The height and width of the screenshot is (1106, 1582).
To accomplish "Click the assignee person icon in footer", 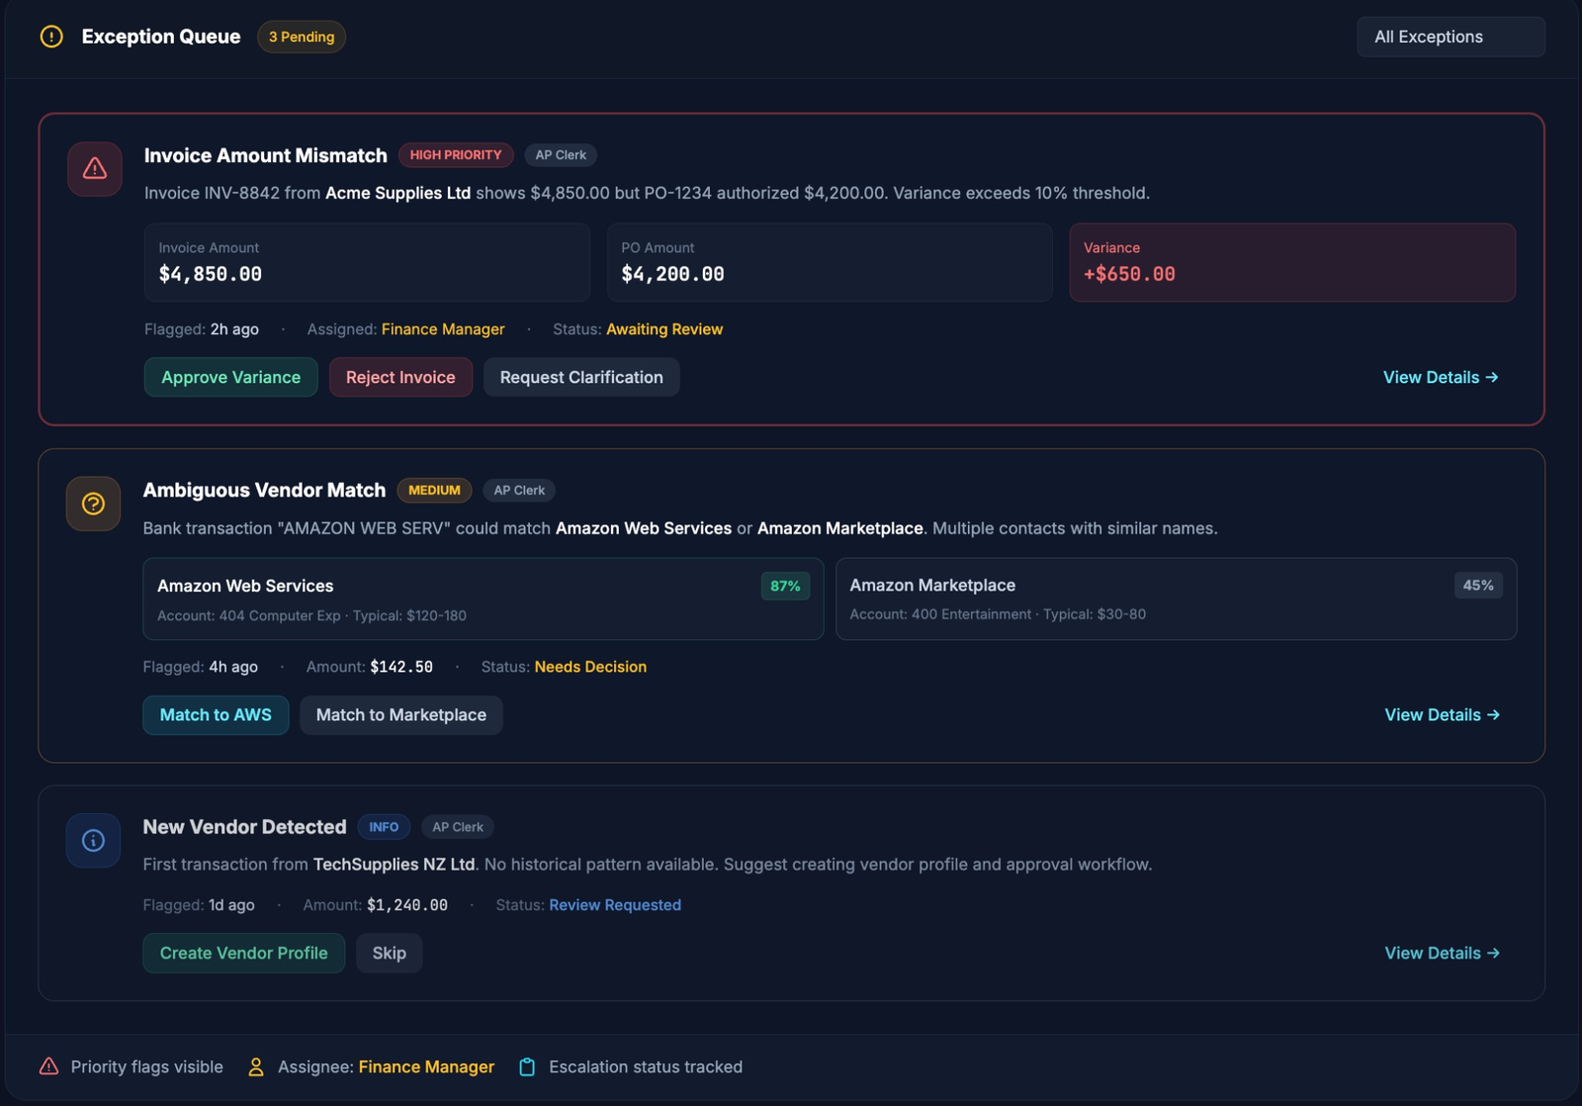I will 255,1066.
